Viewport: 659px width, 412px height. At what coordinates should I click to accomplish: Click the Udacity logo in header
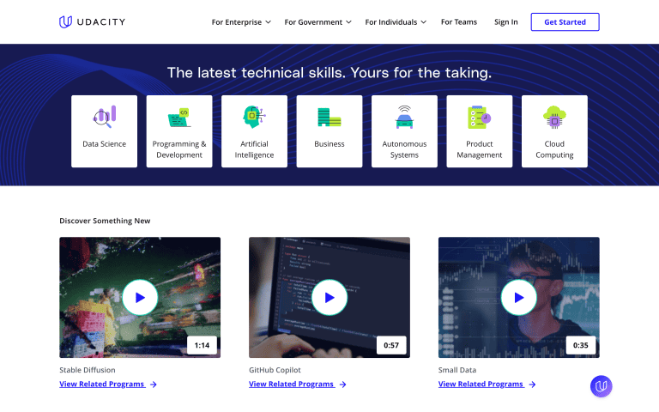click(92, 21)
